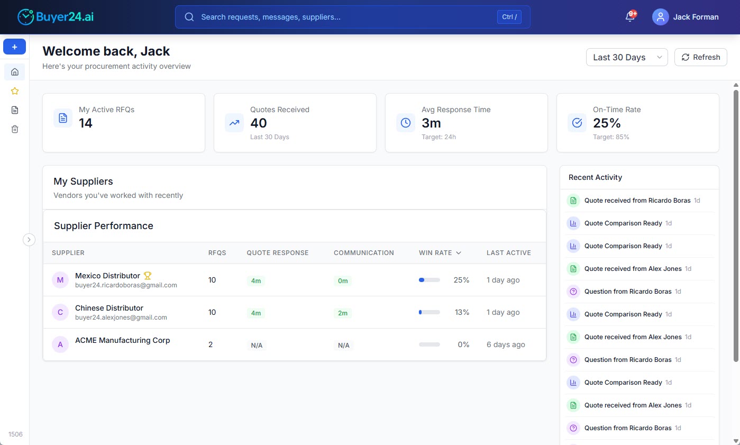The image size is (740, 445).
Task: Open the notifications bell with 9+ badge
Action: (x=629, y=17)
